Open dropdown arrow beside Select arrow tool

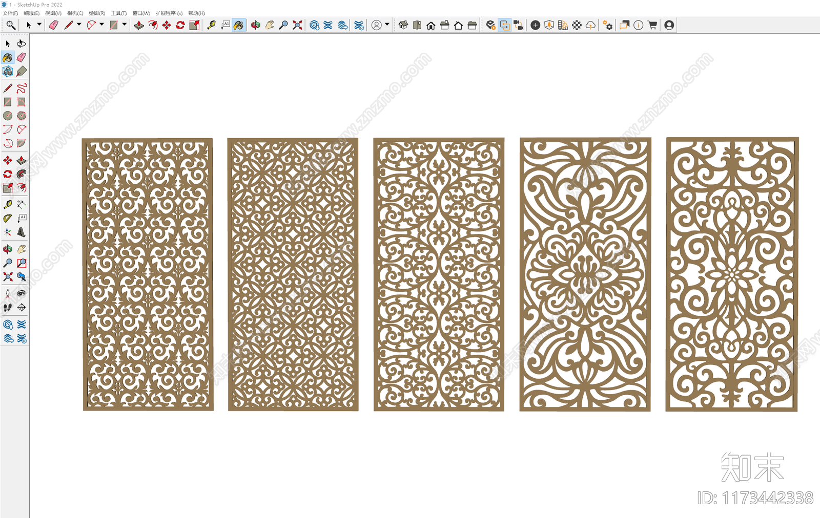[39, 25]
